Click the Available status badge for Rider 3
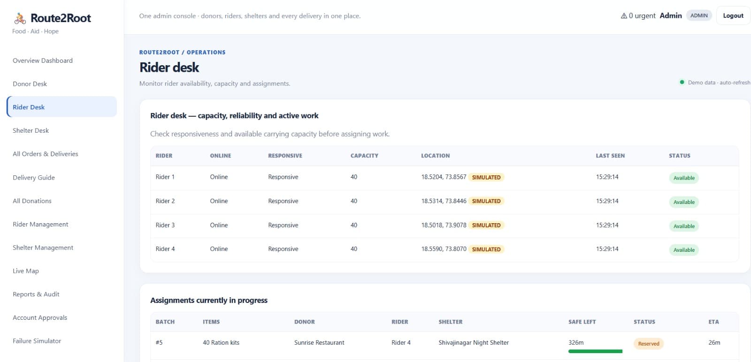The width and height of the screenshot is (751, 362). [x=684, y=226]
